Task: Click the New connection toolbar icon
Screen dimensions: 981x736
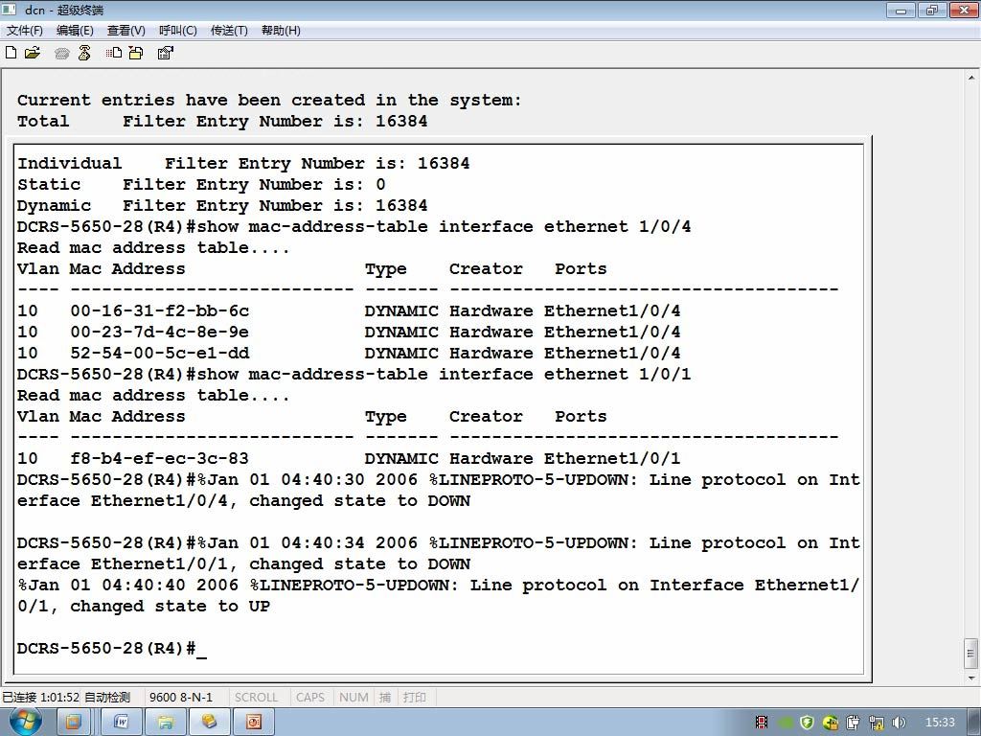Action: [11, 53]
